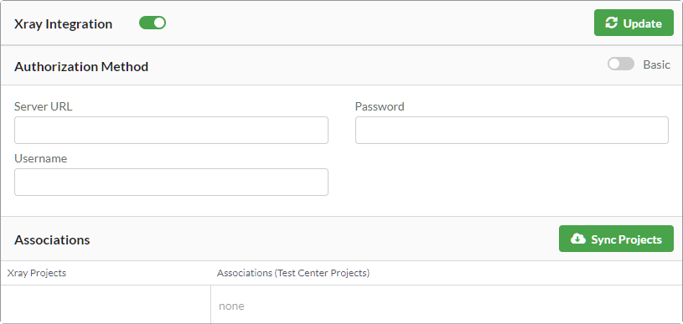Viewport: 683px width, 324px height.
Task: Click the Authorization Method section heading
Action: [81, 66]
